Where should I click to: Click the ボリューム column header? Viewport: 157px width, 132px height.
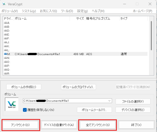42,19
